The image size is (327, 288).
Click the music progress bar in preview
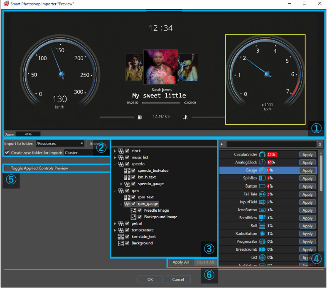[x=161, y=103]
